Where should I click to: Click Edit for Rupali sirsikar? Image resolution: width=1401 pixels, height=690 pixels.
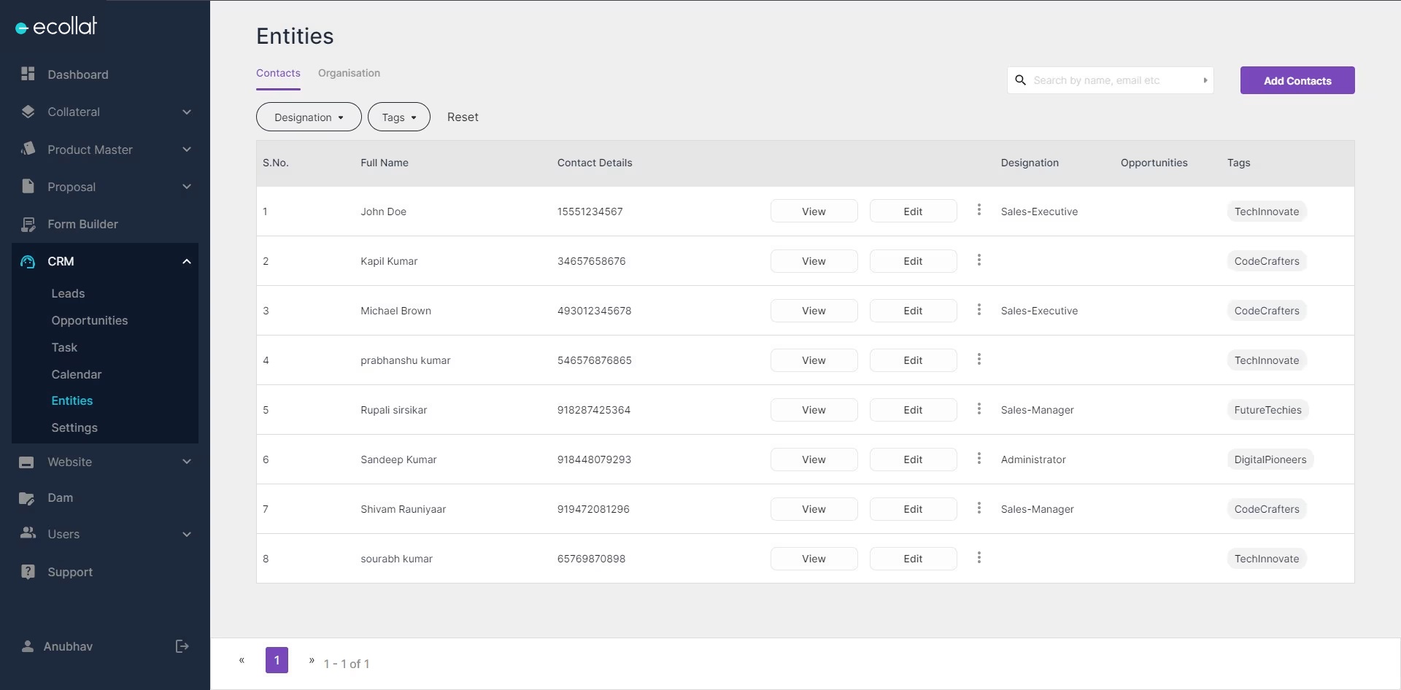913,410
